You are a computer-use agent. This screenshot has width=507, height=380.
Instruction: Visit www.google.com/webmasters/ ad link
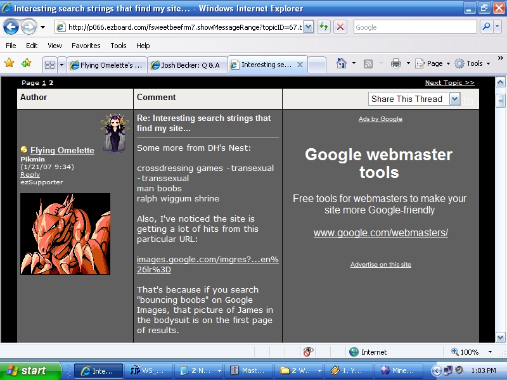381,232
